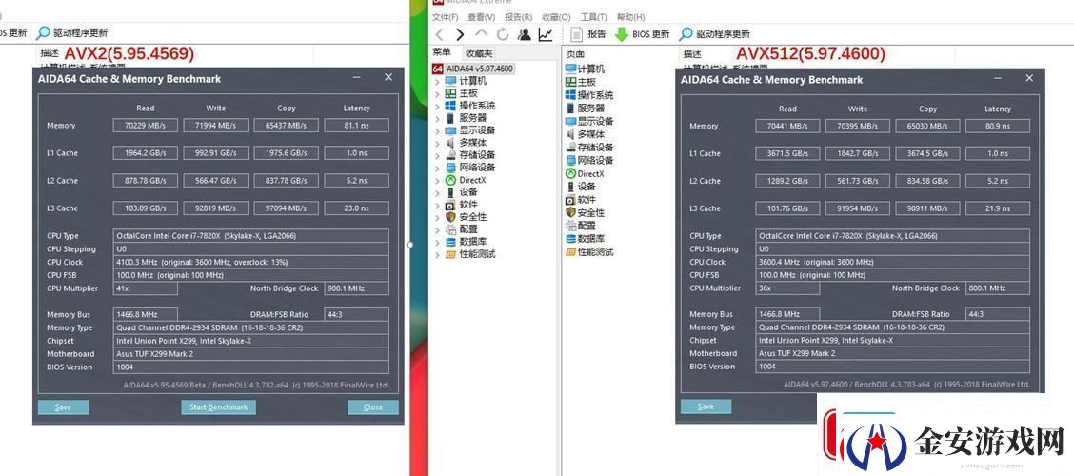Click BIOS 更新 with the green arrow
The width and height of the screenshot is (1074, 476).
click(642, 34)
